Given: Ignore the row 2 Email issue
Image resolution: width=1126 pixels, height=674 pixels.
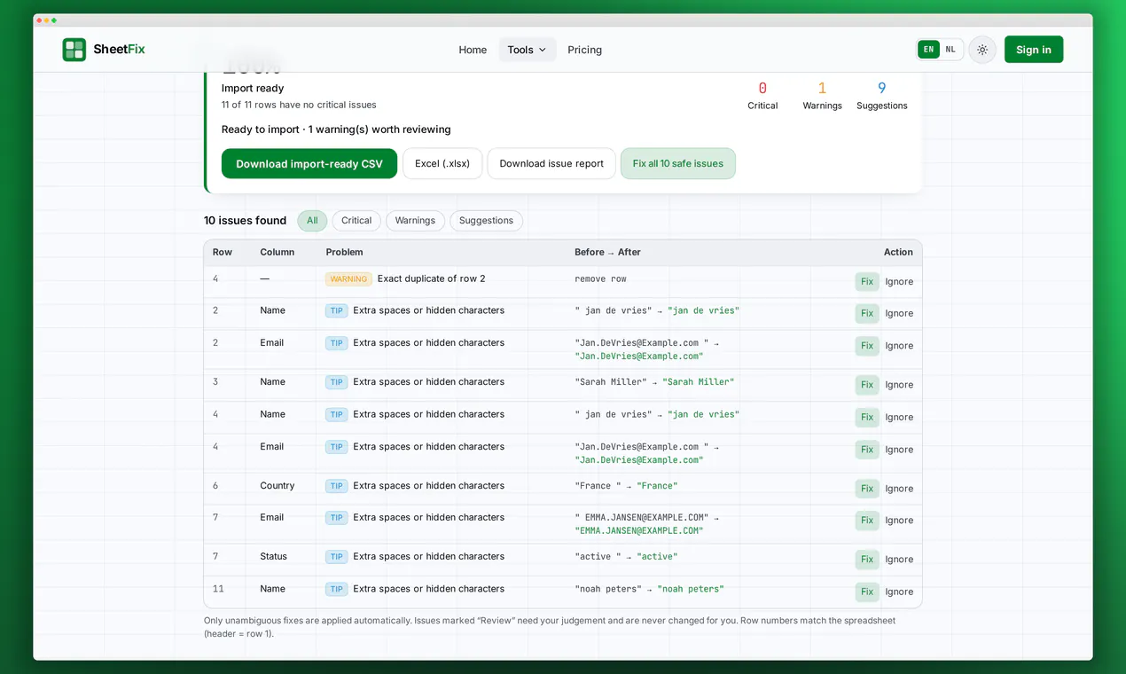Looking at the screenshot, I should [x=899, y=346].
